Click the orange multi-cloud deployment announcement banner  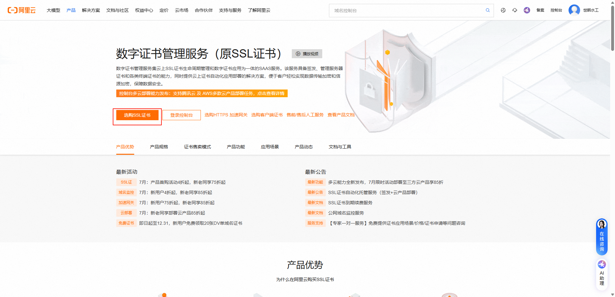click(202, 93)
